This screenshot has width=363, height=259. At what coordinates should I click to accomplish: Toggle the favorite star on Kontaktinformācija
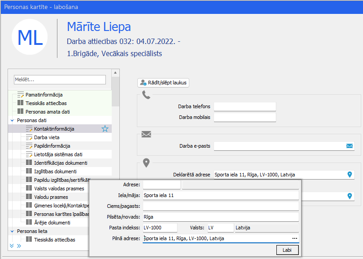tap(105, 128)
